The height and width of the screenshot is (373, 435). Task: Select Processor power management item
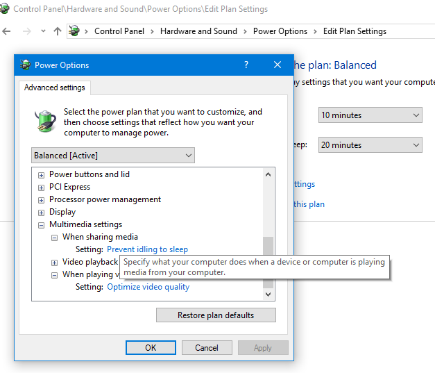(x=105, y=199)
